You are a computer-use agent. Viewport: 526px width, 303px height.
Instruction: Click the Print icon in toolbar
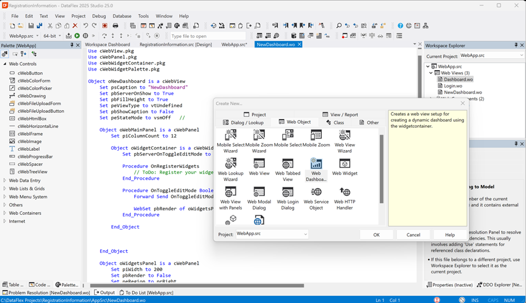[x=115, y=26]
